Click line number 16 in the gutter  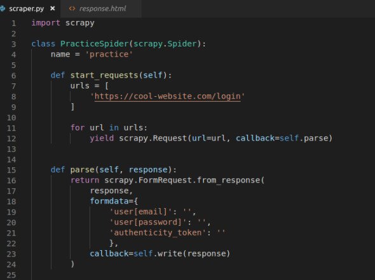11,180
